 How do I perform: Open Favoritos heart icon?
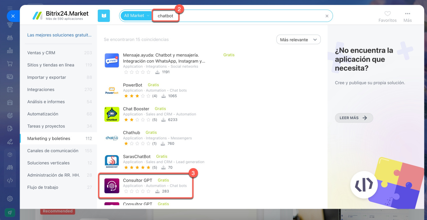pyautogui.click(x=388, y=17)
